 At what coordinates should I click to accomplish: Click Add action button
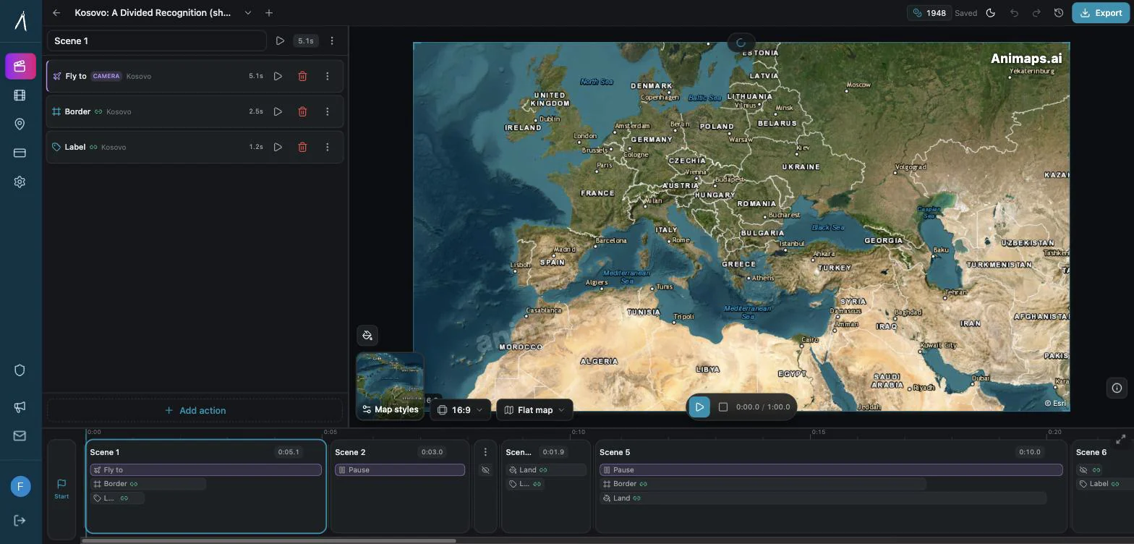(195, 410)
